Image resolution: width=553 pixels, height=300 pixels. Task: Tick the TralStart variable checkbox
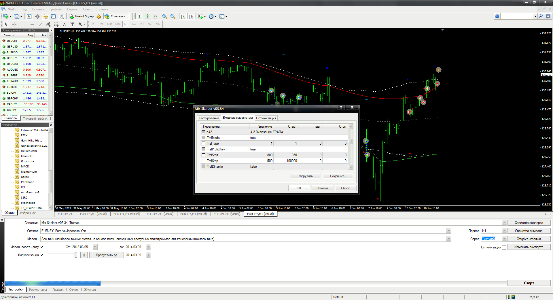[203, 155]
